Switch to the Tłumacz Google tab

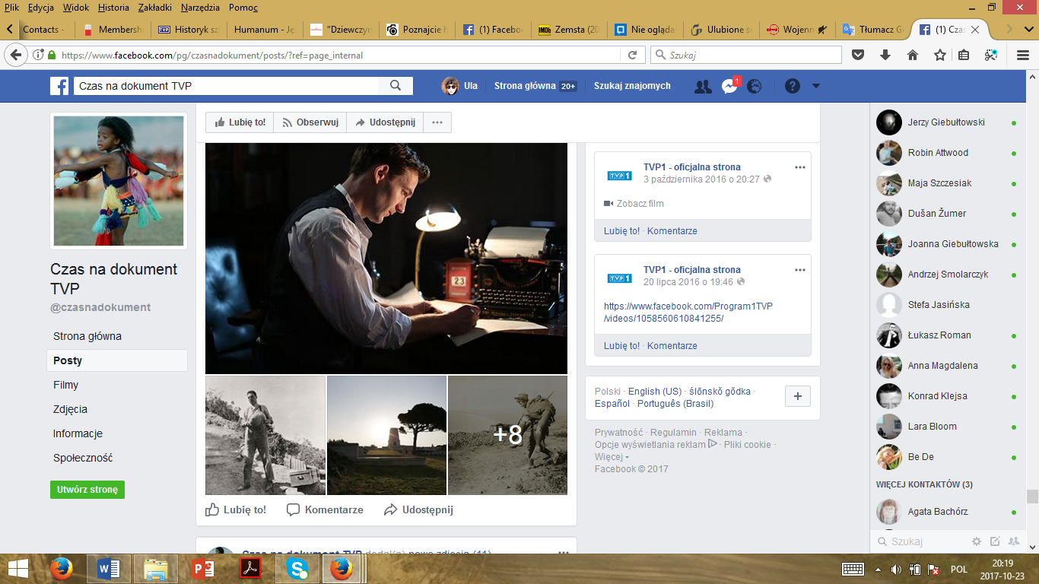pyautogui.click(x=872, y=30)
